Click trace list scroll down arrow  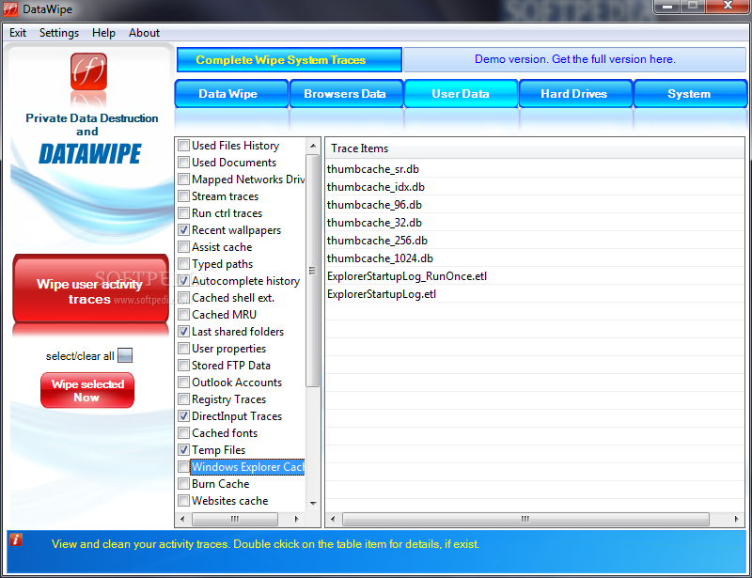click(313, 503)
